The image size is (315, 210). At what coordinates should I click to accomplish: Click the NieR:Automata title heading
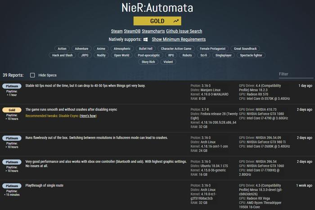[x=157, y=8]
